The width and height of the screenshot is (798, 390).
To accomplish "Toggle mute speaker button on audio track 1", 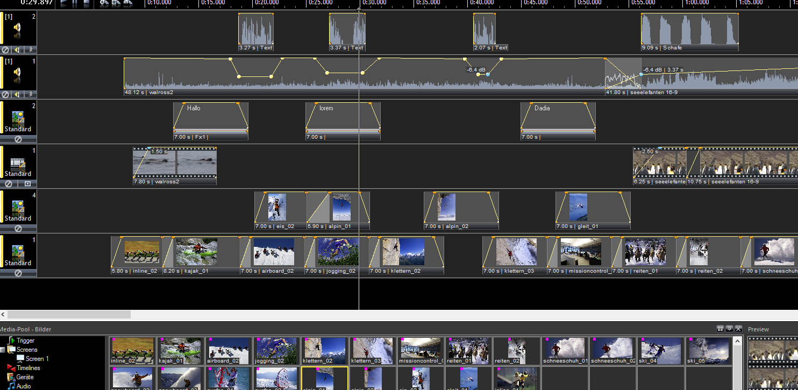I will pos(17,94).
